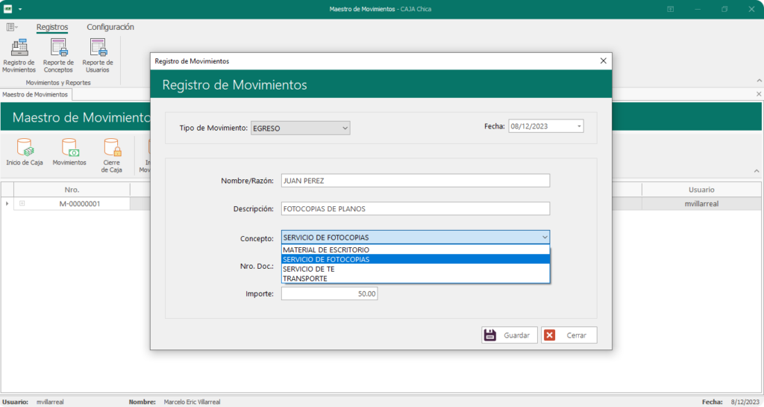Close the Registro de Movimientos dialog
This screenshot has height=407, width=764.
pos(603,61)
